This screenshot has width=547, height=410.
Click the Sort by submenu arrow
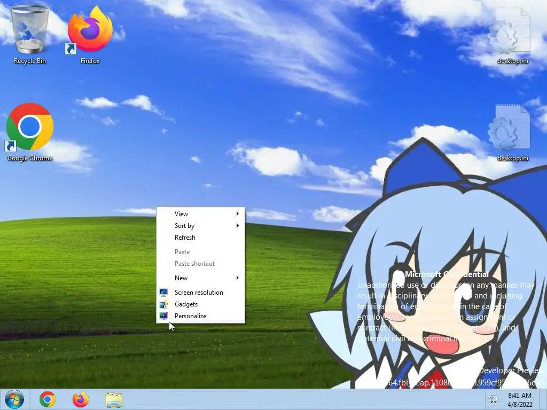(237, 226)
